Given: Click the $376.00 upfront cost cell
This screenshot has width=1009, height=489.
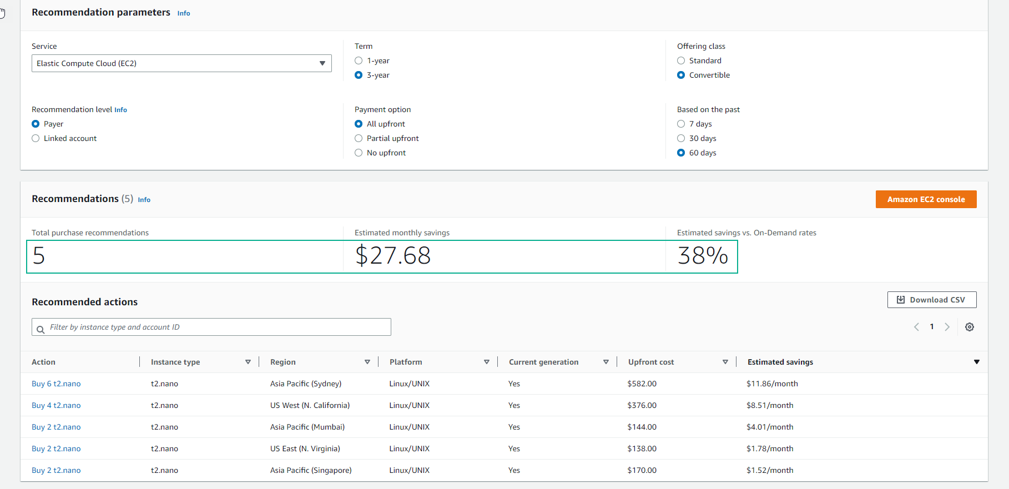Looking at the screenshot, I should pyautogui.click(x=642, y=405).
